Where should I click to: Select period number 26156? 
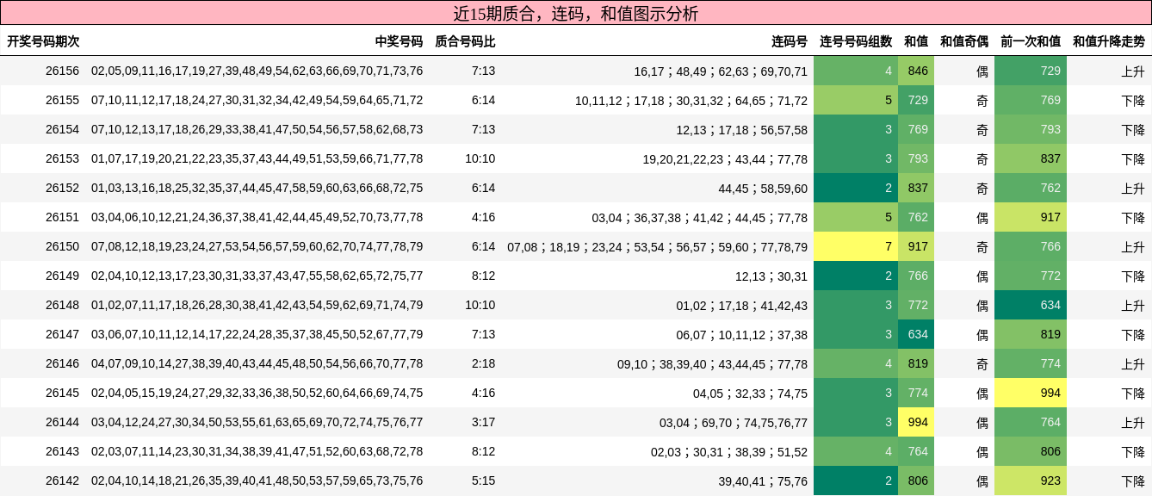[62, 71]
